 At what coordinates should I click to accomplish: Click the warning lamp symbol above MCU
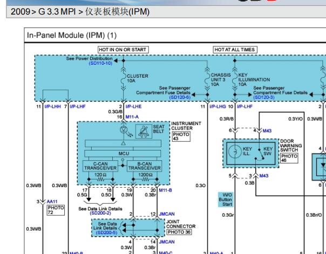coord(124,130)
